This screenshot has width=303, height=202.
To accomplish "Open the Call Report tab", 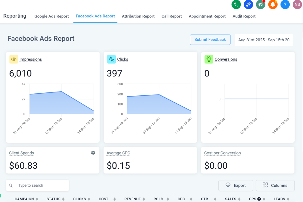I will (x=172, y=16).
